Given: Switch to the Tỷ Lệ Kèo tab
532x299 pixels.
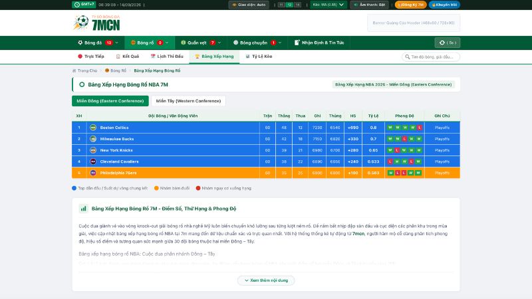Looking at the screenshot, I should 259,56.
